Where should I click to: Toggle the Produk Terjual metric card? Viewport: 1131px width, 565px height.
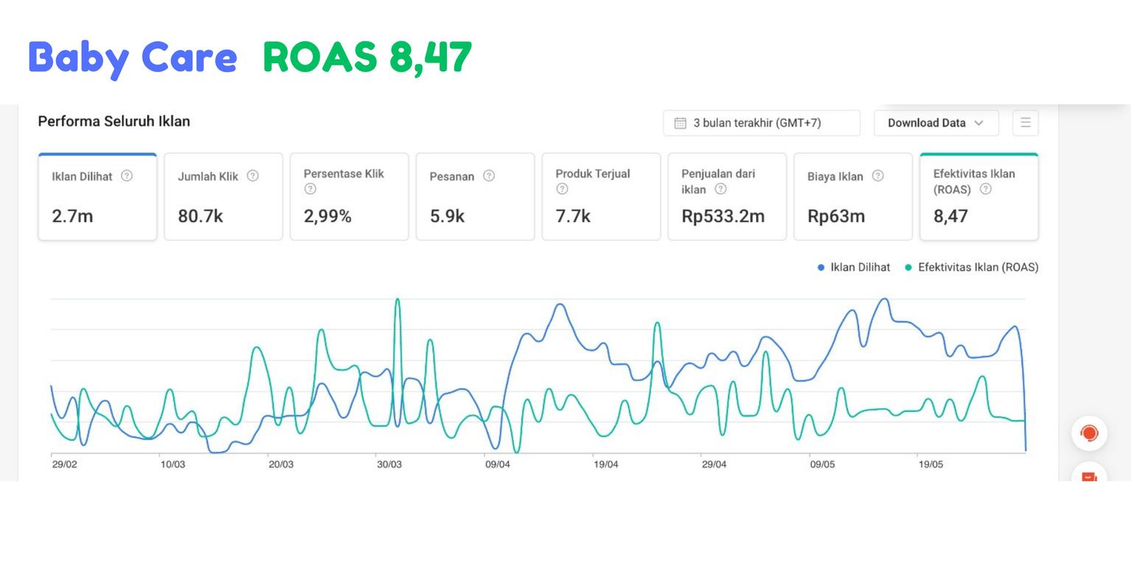[x=601, y=196]
